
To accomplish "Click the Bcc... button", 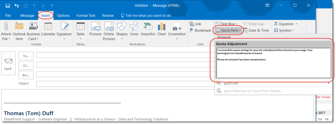I will [26, 75].
